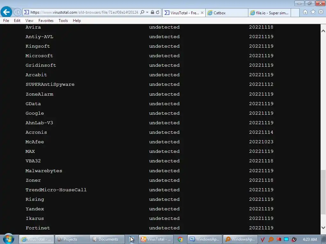Go back using the blue back arrow
The height and width of the screenshot is (244, 326).
(6, 12)
